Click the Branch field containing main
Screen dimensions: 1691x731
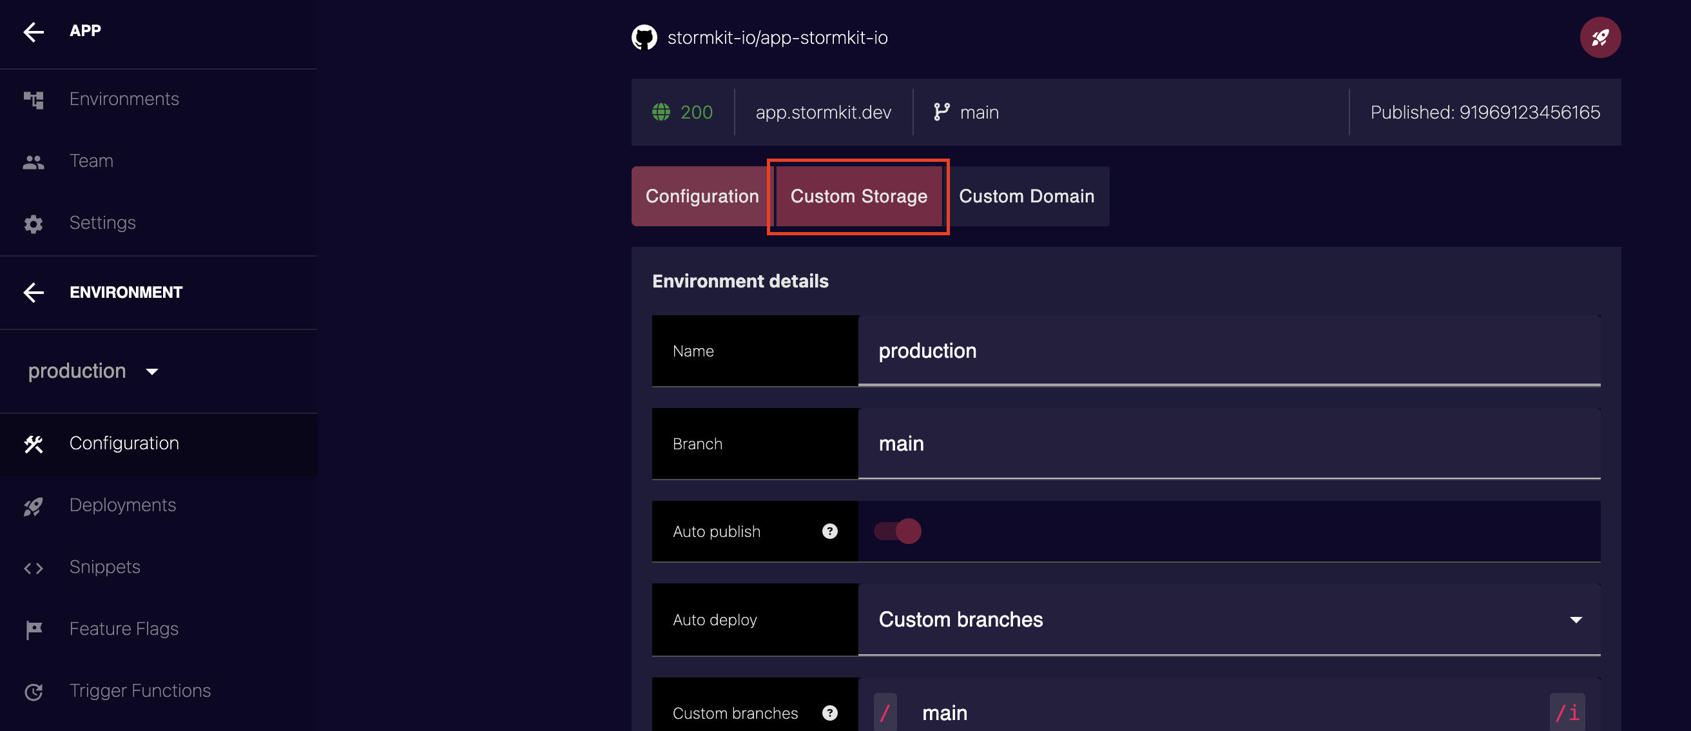pos(1229,443)
